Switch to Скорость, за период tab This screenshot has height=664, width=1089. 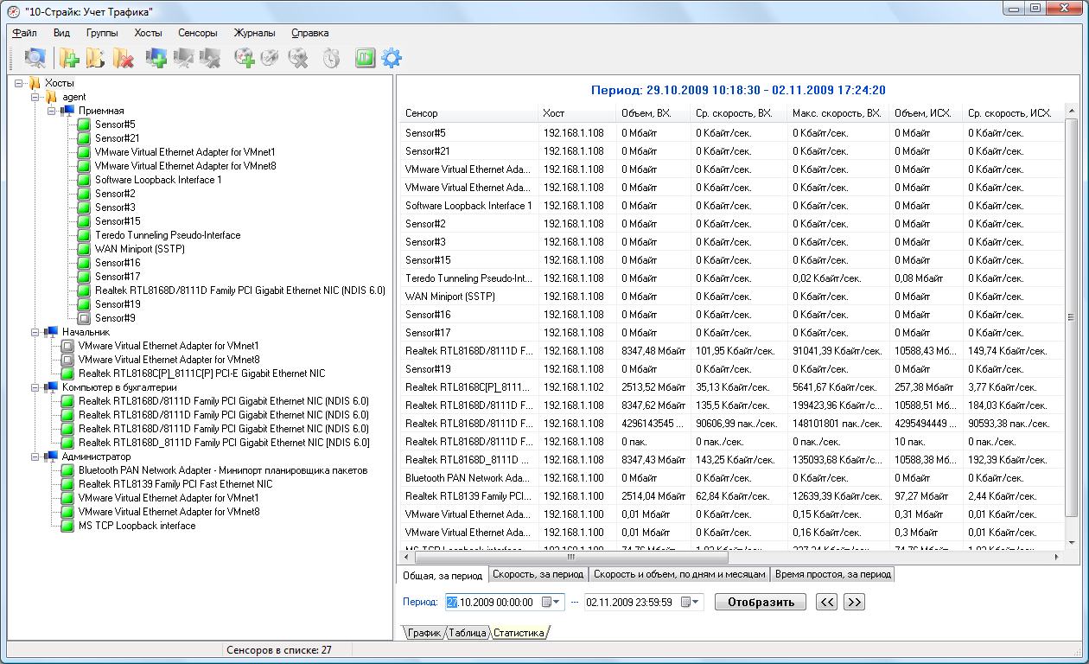click(x=538, y=575)
